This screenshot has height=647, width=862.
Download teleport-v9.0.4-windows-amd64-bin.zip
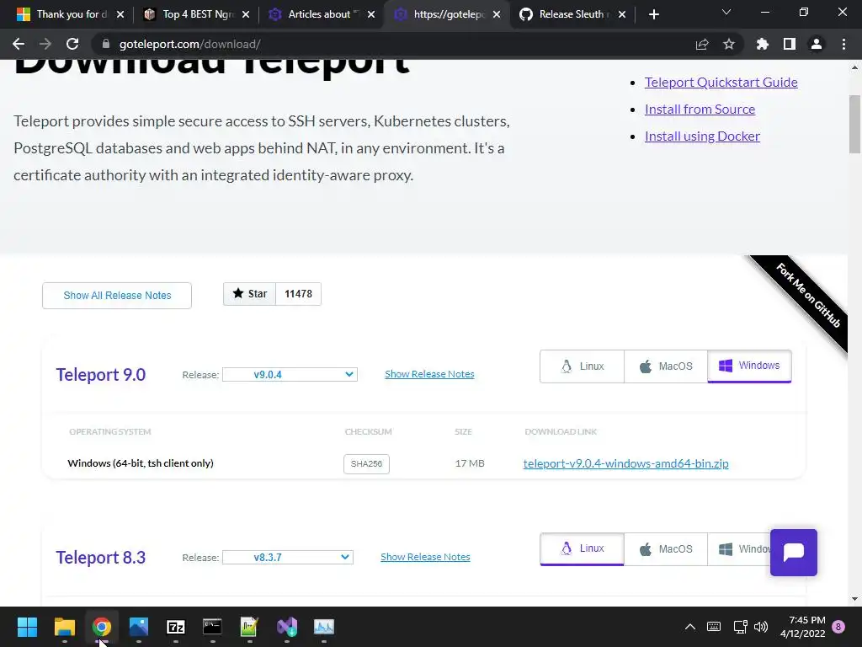tap(625, 464)
